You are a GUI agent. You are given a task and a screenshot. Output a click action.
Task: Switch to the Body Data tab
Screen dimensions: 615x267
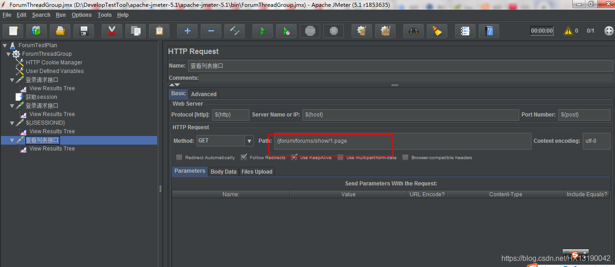tap(223, 171)
